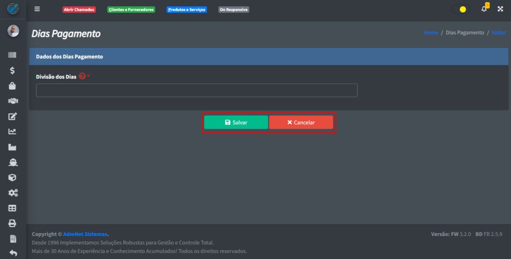Click the gears settings sidebar icon

(12, 193)
